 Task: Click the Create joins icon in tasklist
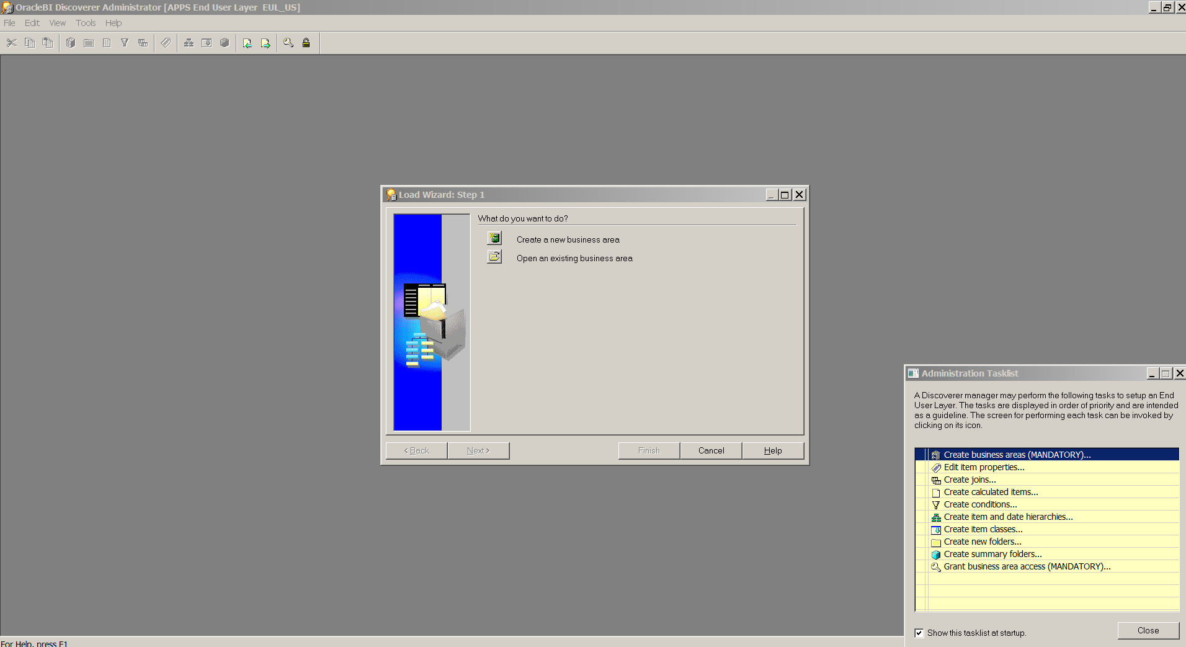click(936, 480)
